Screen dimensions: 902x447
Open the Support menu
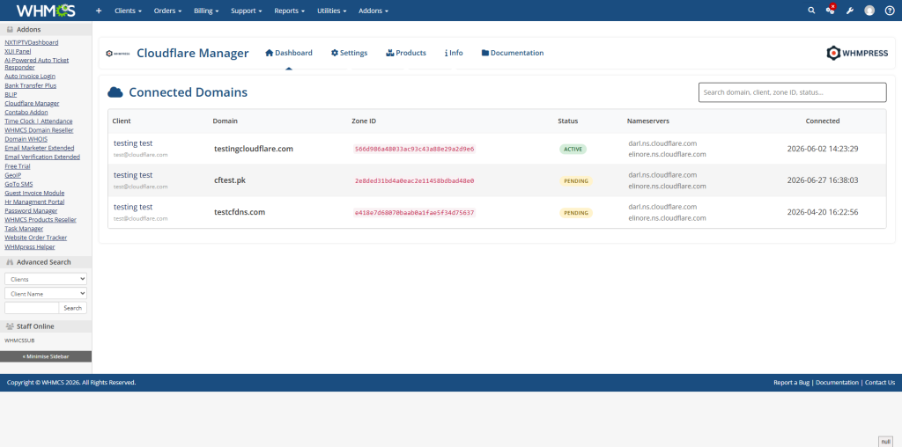(247, 11)
